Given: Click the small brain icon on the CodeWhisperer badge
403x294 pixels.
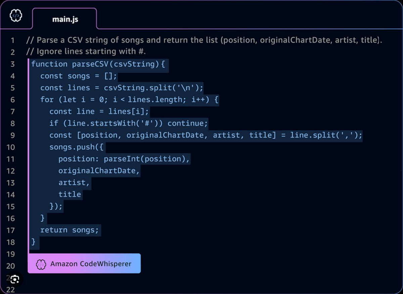Looking at the screenshot, I should point(41,263).
